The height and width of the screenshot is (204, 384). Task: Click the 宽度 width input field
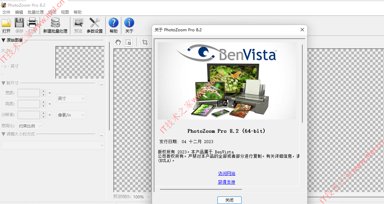pyautogui.click(x=29, y=93)
